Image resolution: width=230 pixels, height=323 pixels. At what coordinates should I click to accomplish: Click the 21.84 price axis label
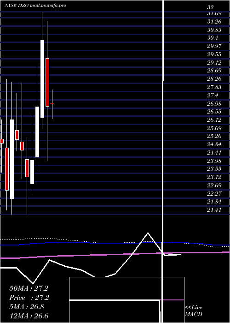[x=214, y=202]
